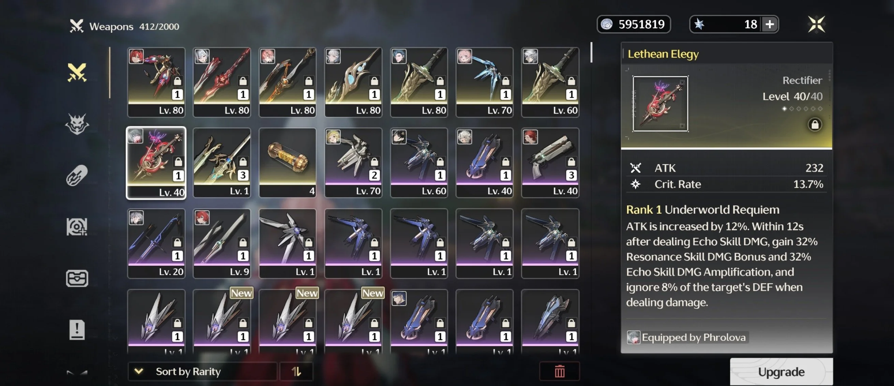The image size is (894, 386).
Task: Click the plus to add Astrite
Action: 770,24
